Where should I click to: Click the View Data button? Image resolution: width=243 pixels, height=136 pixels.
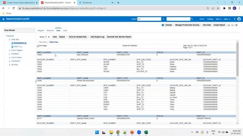coord(207,25)
